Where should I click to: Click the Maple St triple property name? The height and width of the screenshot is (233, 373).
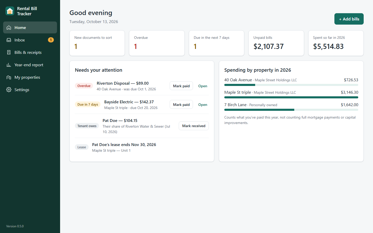pyautogui.click(x=238, y=92)
